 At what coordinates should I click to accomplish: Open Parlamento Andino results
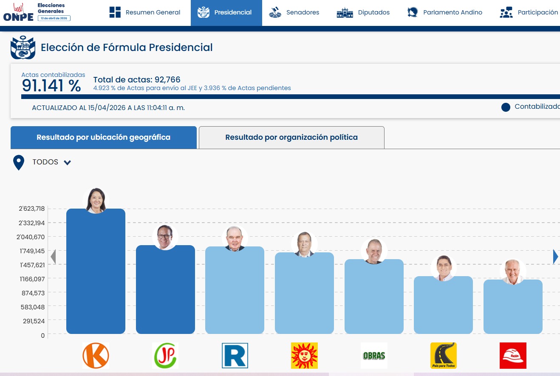(x=444, y=13)
